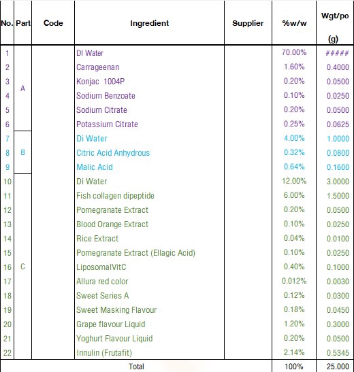The width and height of the screenshot is (354, 372).
Task: Click the 0.40% percentage cell
Action: [x=294, y=267]
